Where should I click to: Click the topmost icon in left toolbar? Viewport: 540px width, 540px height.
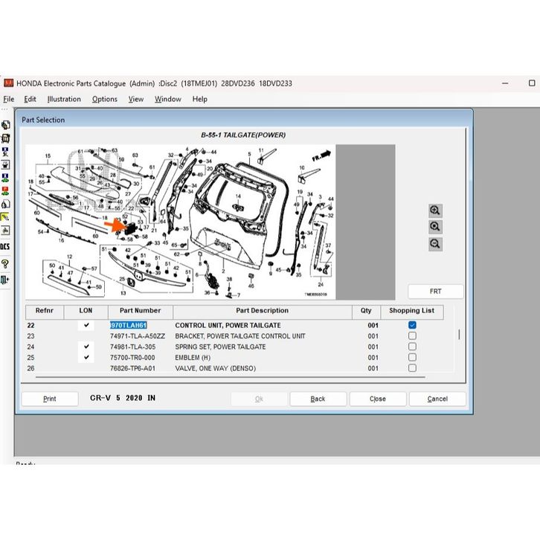coord(5,125)
